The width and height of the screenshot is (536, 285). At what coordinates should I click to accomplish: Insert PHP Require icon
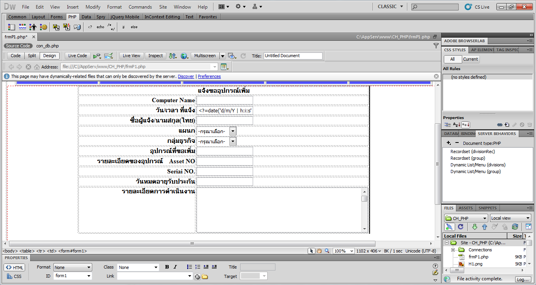(67, 27)
